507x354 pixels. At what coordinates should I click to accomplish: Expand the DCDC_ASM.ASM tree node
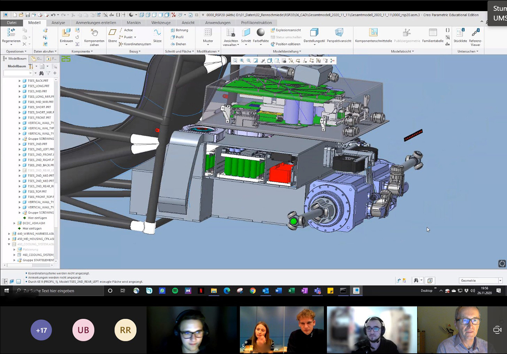[14, 223]
